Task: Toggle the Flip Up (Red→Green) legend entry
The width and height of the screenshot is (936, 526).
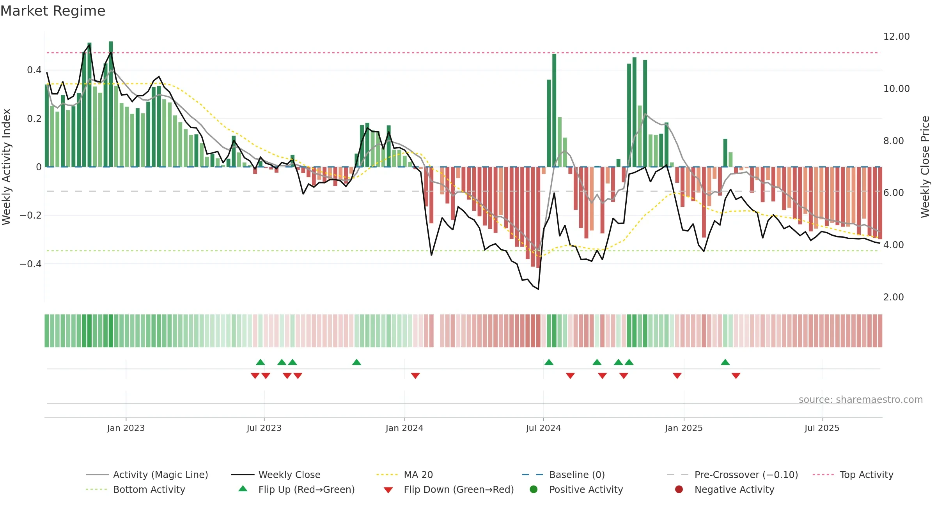Action: [296, 489]
